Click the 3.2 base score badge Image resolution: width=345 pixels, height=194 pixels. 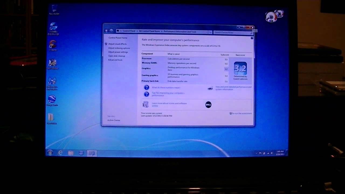(x=240, y=68)
